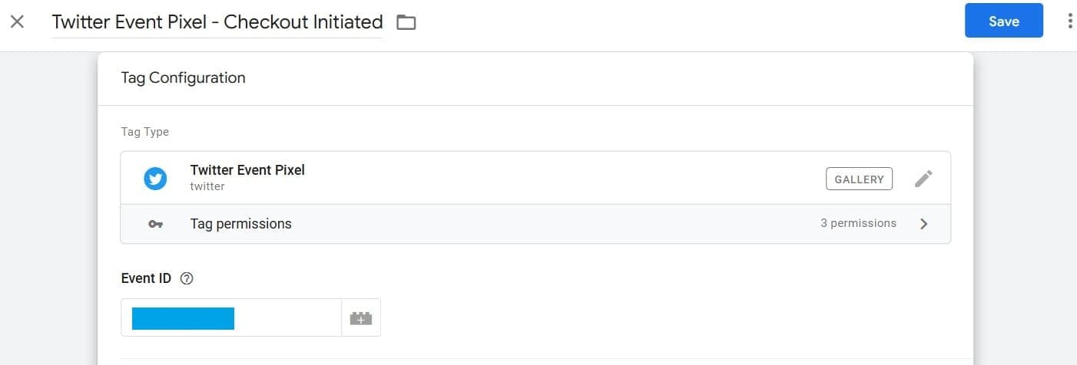The width and height of the screenshot is (1077, 365).
Task: Click the folder icon beside the tag name
Action: [x=406, y=23]
